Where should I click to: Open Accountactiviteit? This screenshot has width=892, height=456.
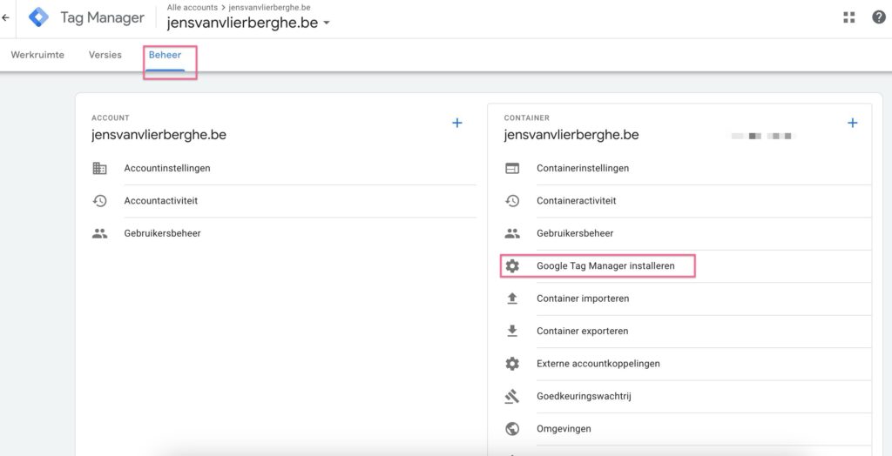pos(161,201)
